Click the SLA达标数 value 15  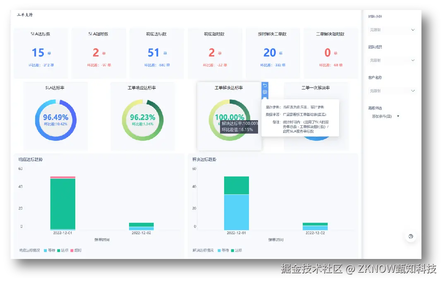coord(38,53)
